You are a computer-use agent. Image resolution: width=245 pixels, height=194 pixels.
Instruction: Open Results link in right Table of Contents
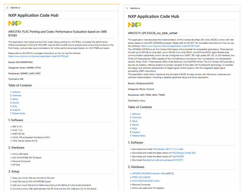point(135,125)
